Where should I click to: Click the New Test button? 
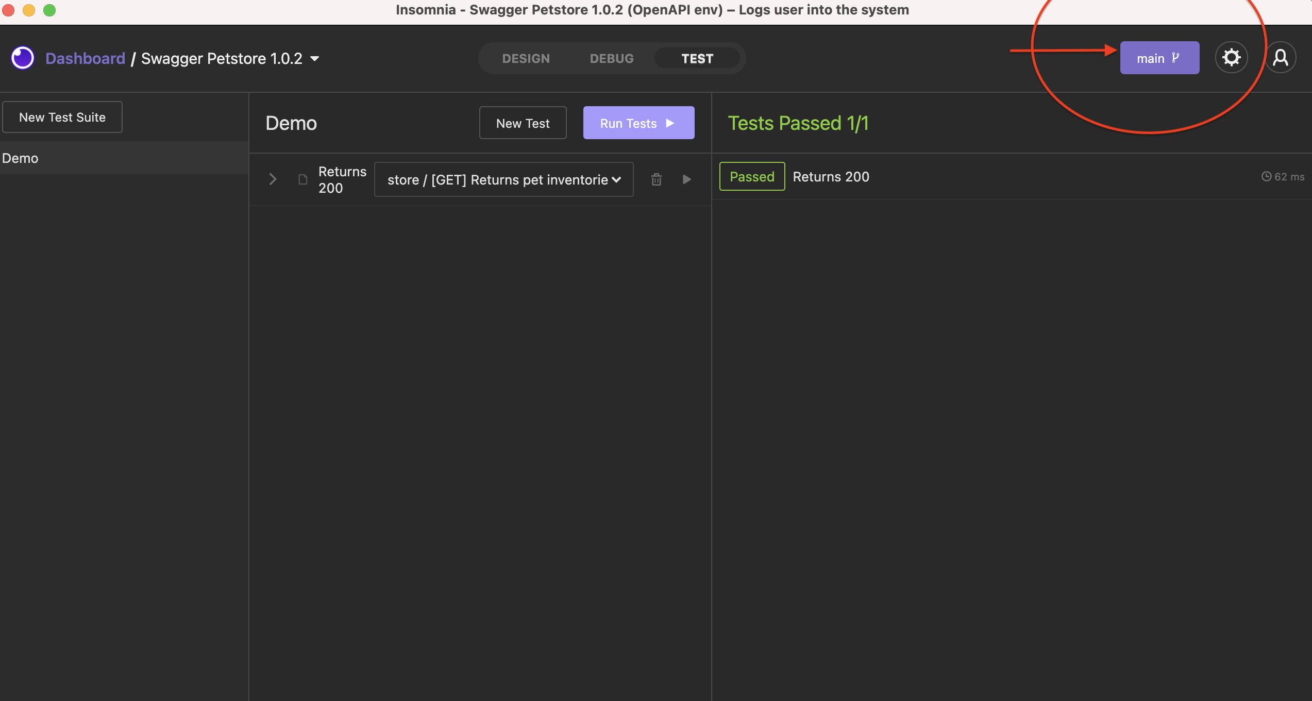tap(523, 123)
